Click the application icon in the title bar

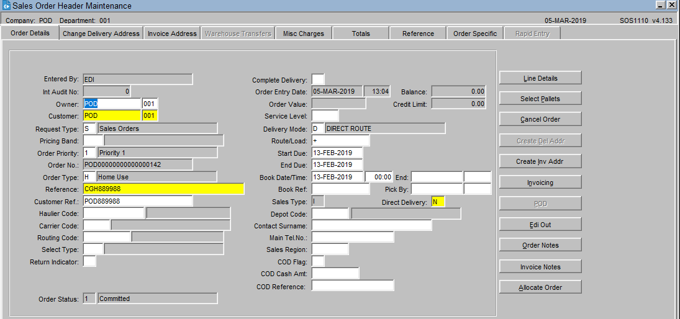pyautogui.click(x=6, y=6)
